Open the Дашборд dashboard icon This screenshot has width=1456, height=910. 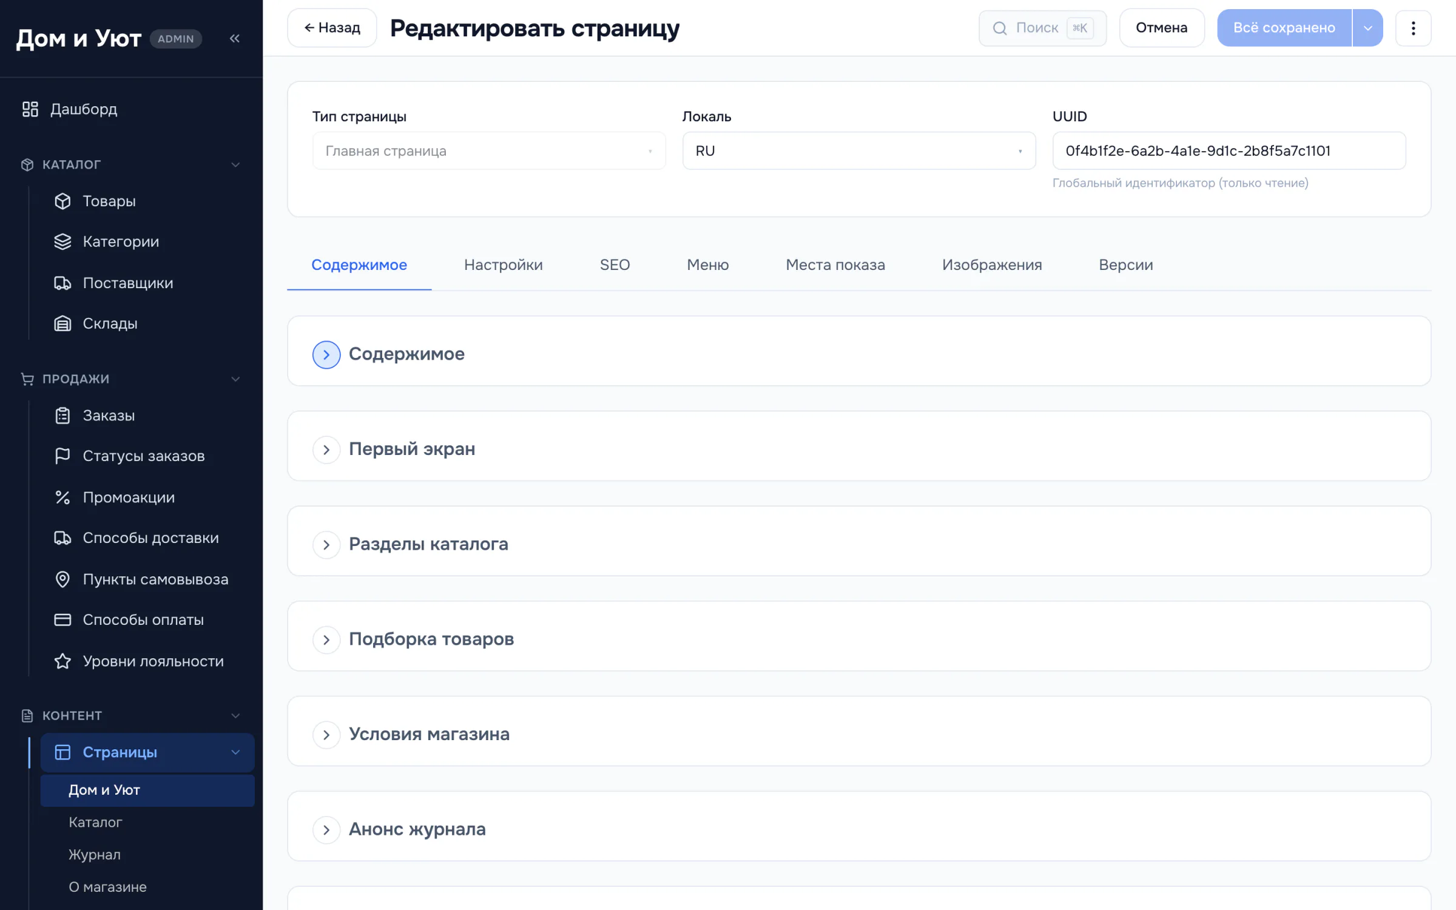click(30, 109)
